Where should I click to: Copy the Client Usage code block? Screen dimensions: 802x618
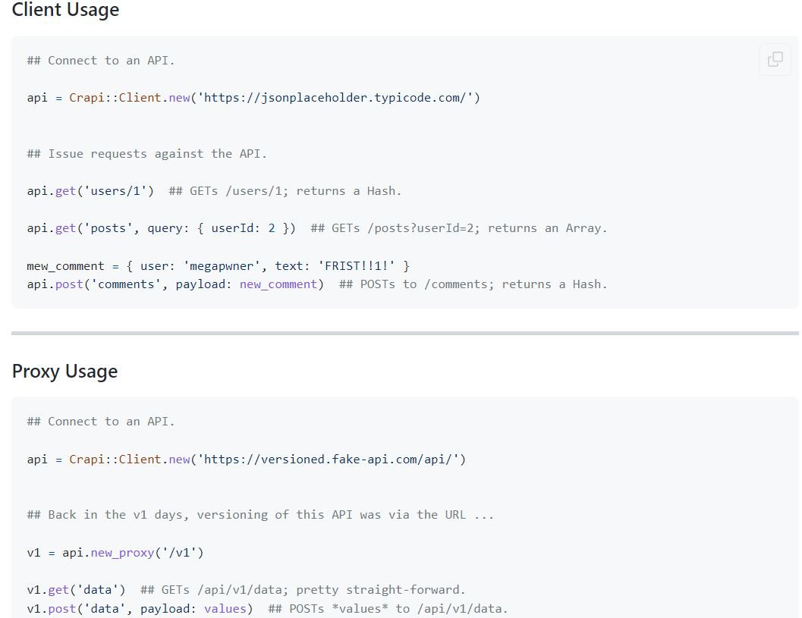click(775, 59)
